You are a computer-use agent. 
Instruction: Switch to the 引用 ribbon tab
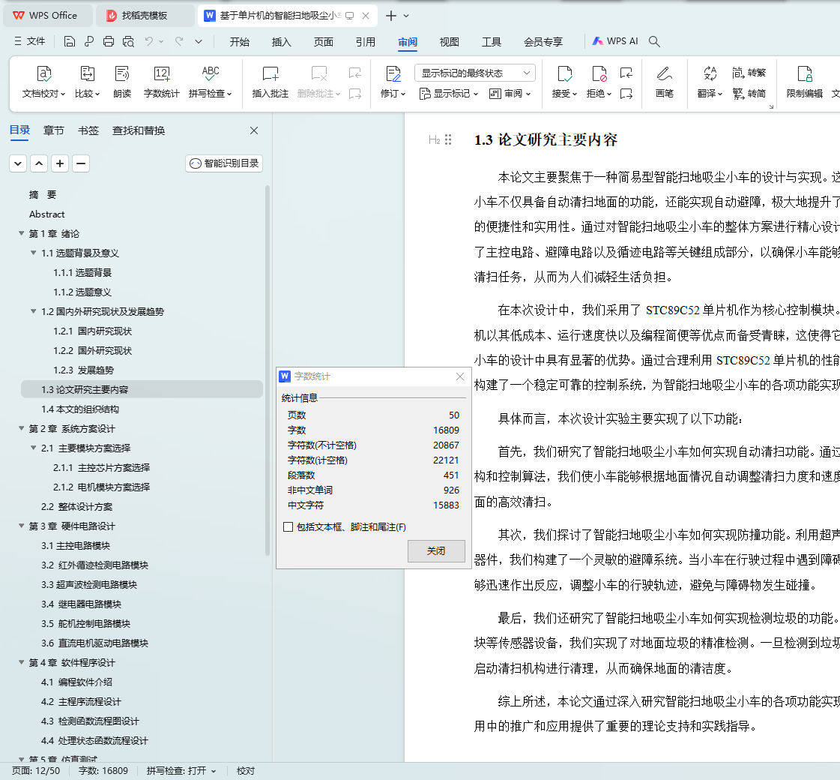tap(366, 42)
